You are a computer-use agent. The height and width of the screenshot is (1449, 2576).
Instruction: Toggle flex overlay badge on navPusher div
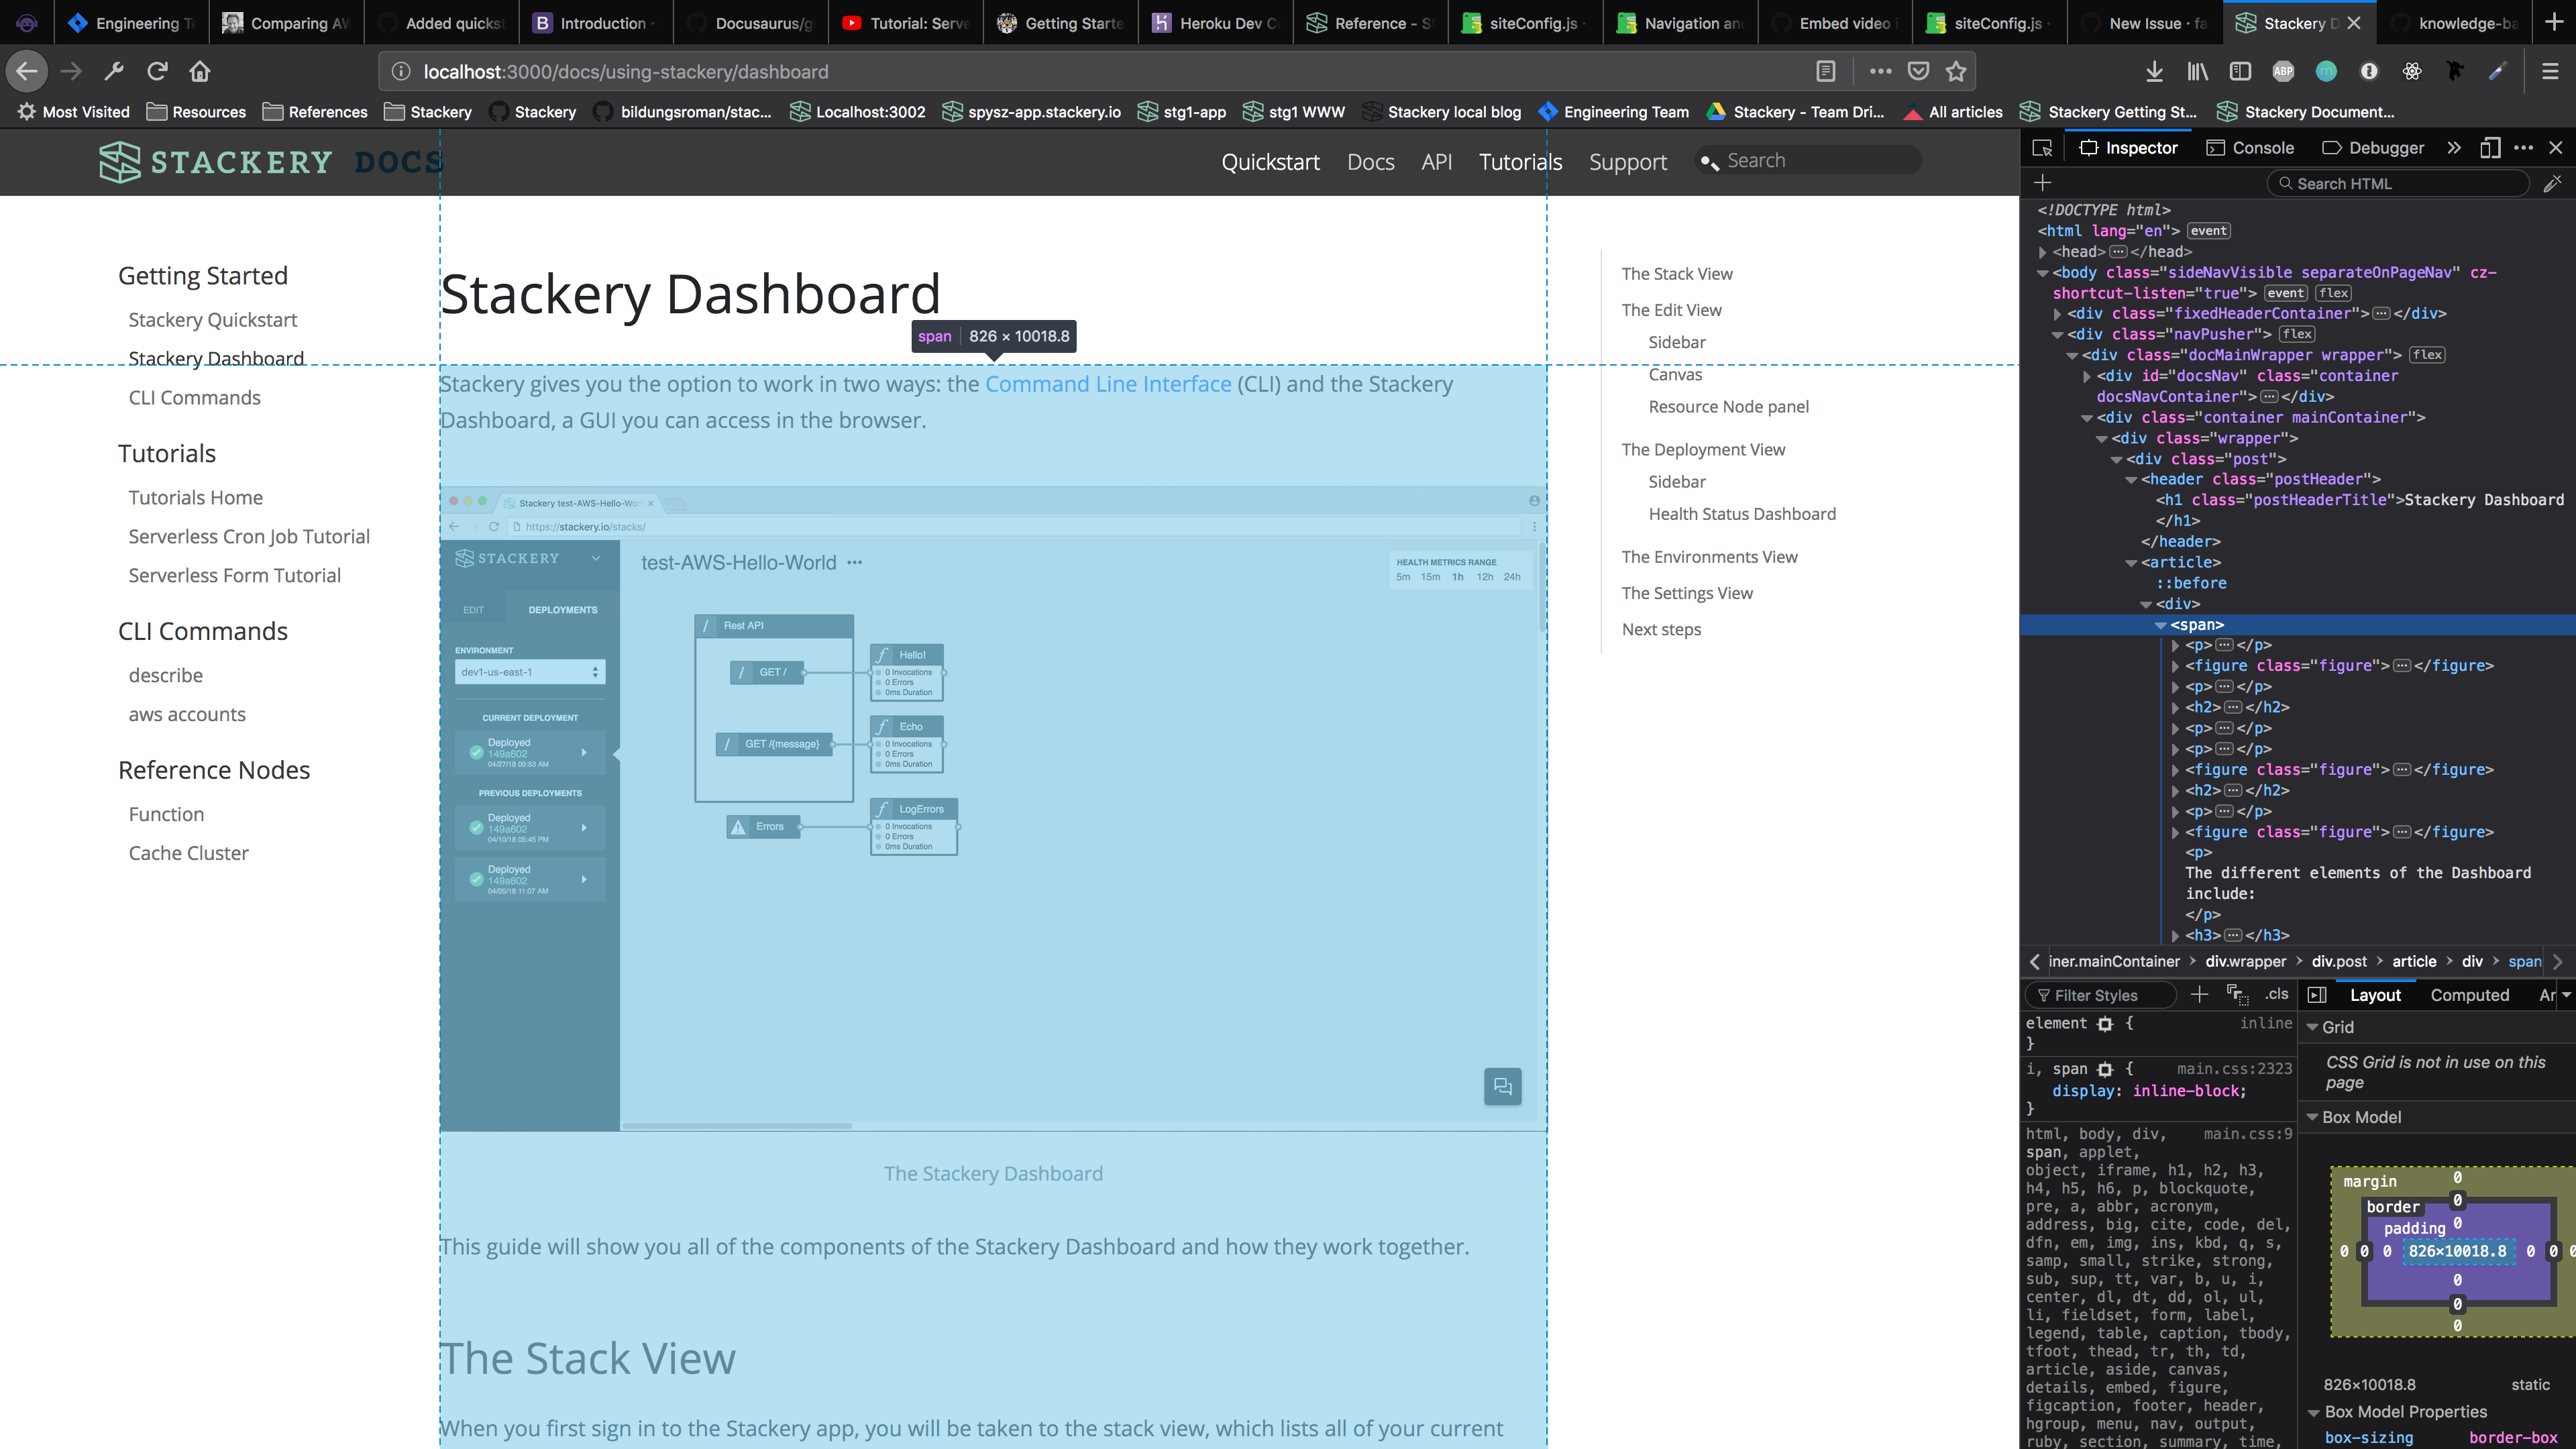[2297, 334]
